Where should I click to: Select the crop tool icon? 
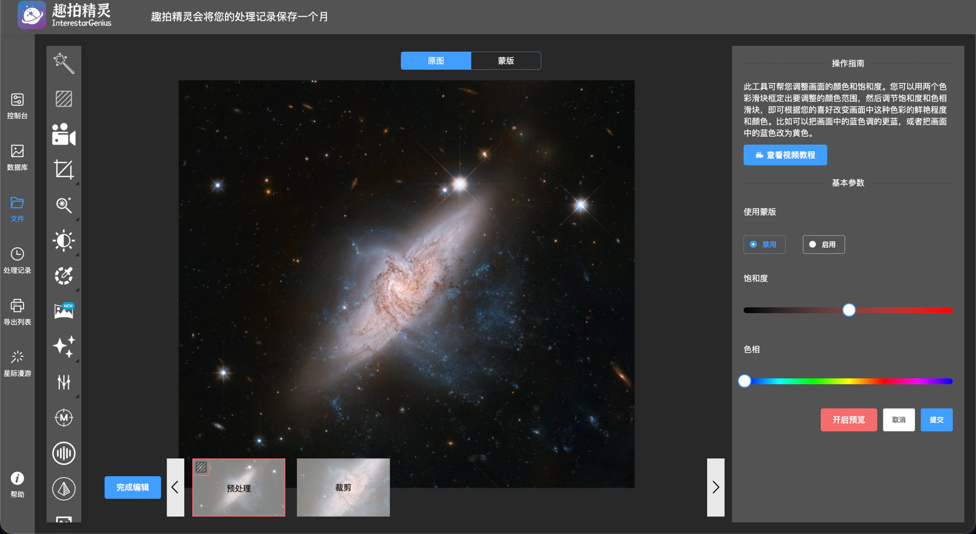(64, 170)
